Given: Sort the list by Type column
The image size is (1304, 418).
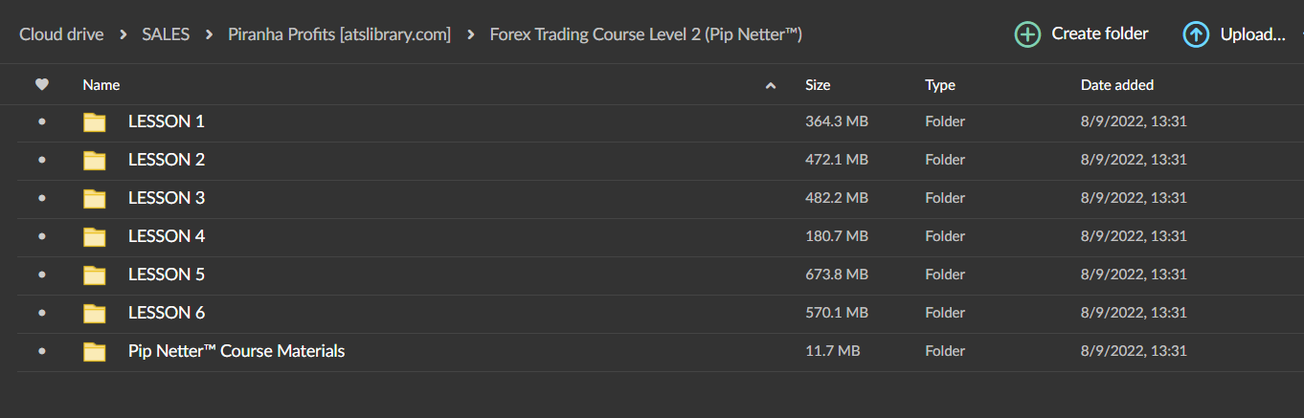Looking at the screenshot, I should click(x=939, y=85).
